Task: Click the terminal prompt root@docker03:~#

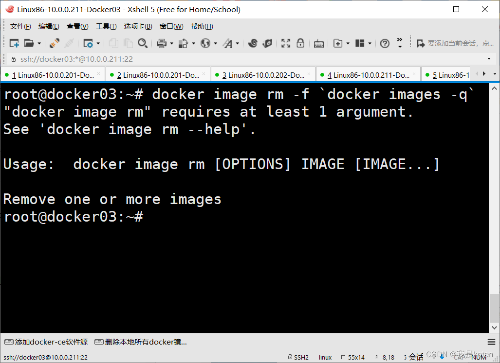Action: coord(74,217)
